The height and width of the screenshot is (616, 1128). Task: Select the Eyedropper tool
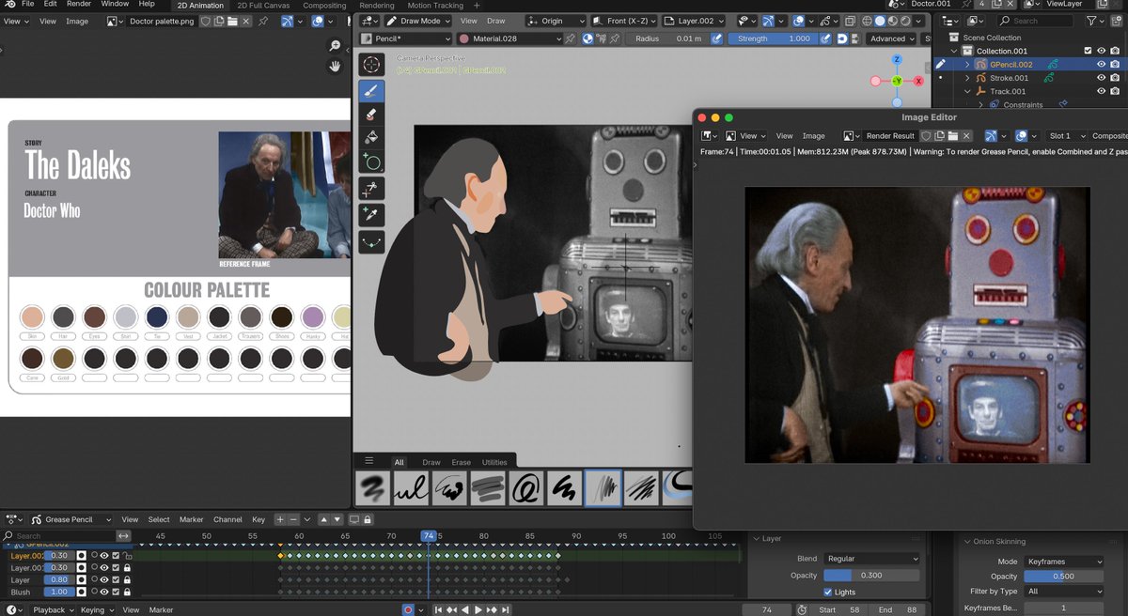pos(372,215)
